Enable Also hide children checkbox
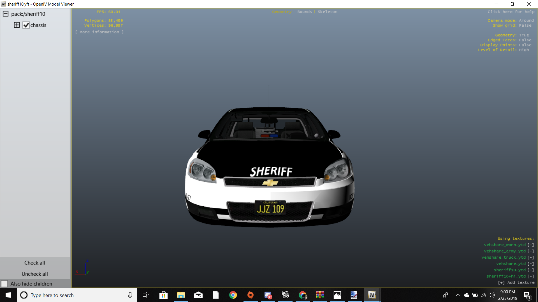This screenshot has height=302, width=538. (4, 284)
